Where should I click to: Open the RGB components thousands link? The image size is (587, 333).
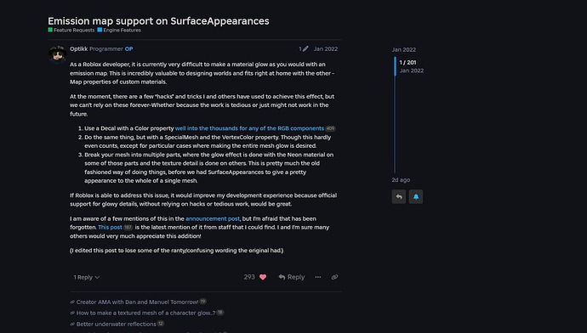click(249, 128)
